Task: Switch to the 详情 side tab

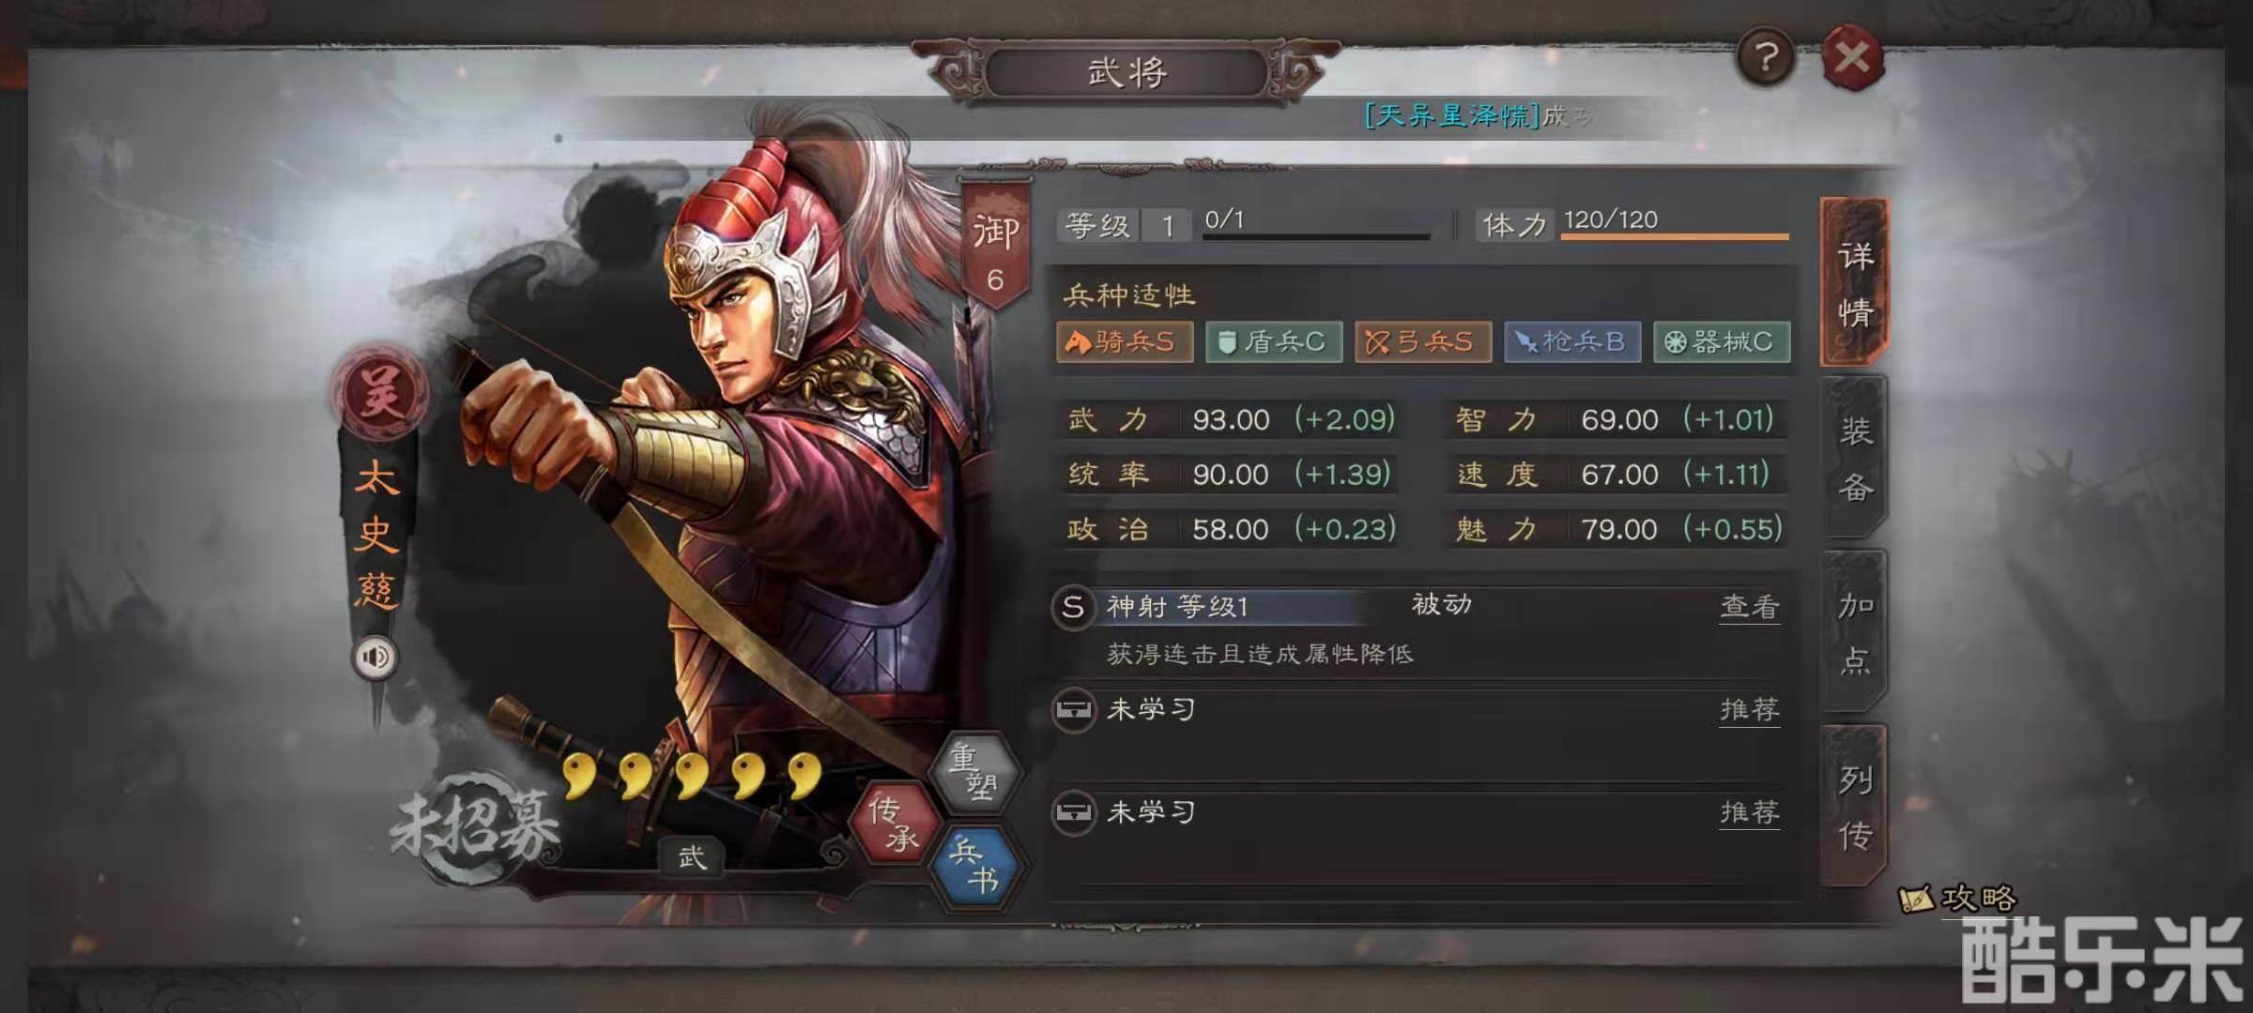Action: point(1854,282)
